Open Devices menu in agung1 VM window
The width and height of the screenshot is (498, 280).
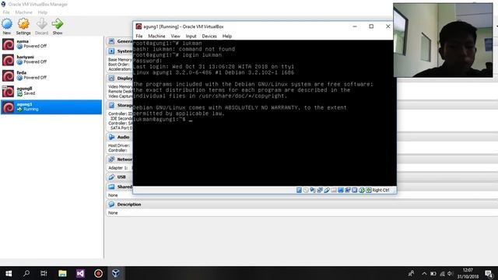[x=209, y=37]
